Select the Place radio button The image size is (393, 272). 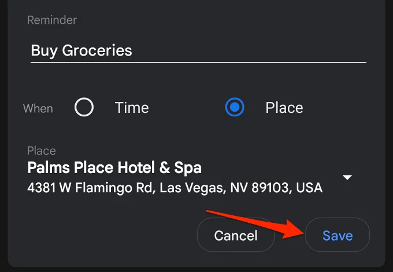click(235, 107)
